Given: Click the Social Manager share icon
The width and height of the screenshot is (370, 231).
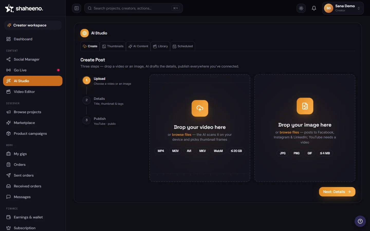Looking at the screenshot, I should coord(8,59).
